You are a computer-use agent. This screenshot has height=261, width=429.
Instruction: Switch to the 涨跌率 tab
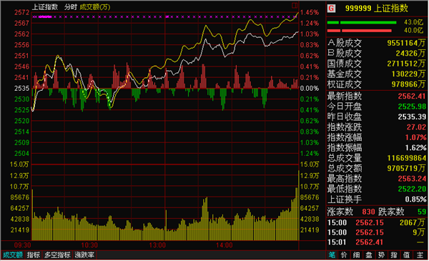84,255
